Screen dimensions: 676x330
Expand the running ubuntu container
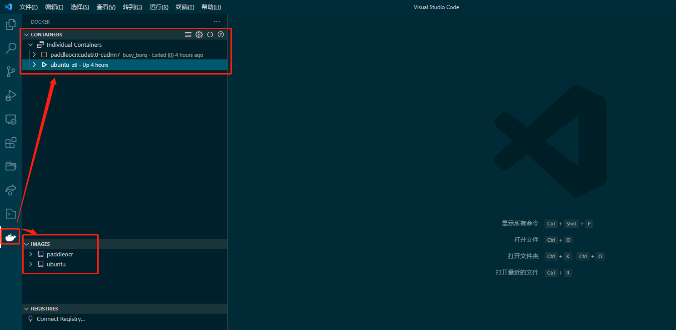coord(34,65)
